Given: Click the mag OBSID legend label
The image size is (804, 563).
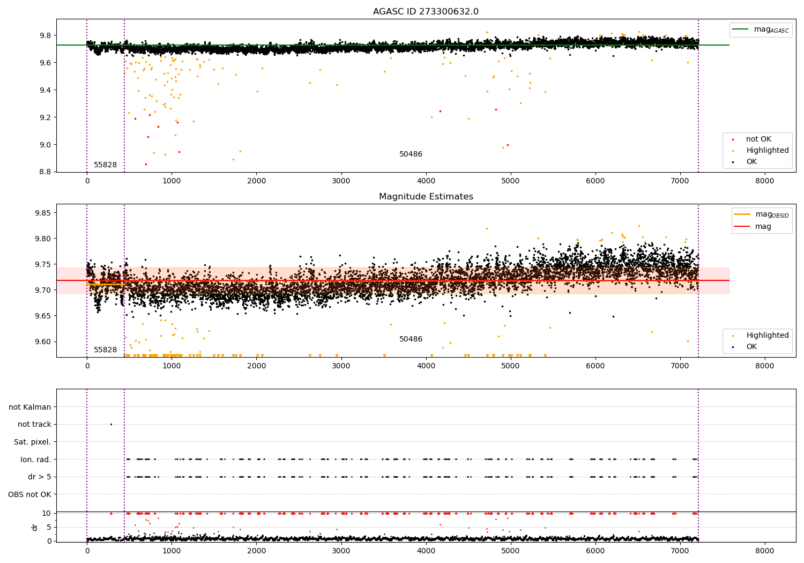Looking at the screenshot, I should pyautogui.click(x=772, y=214).
